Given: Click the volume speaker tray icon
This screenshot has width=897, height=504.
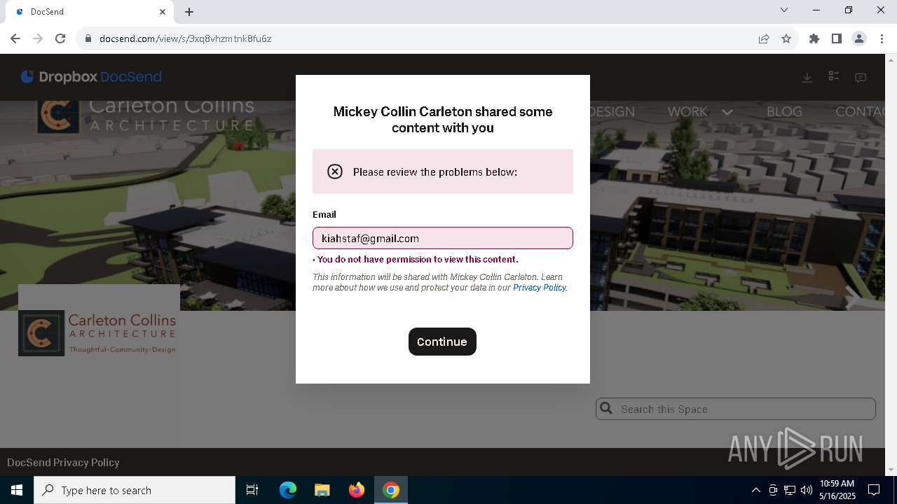Looking at the screenshot, I should [807, 490].
